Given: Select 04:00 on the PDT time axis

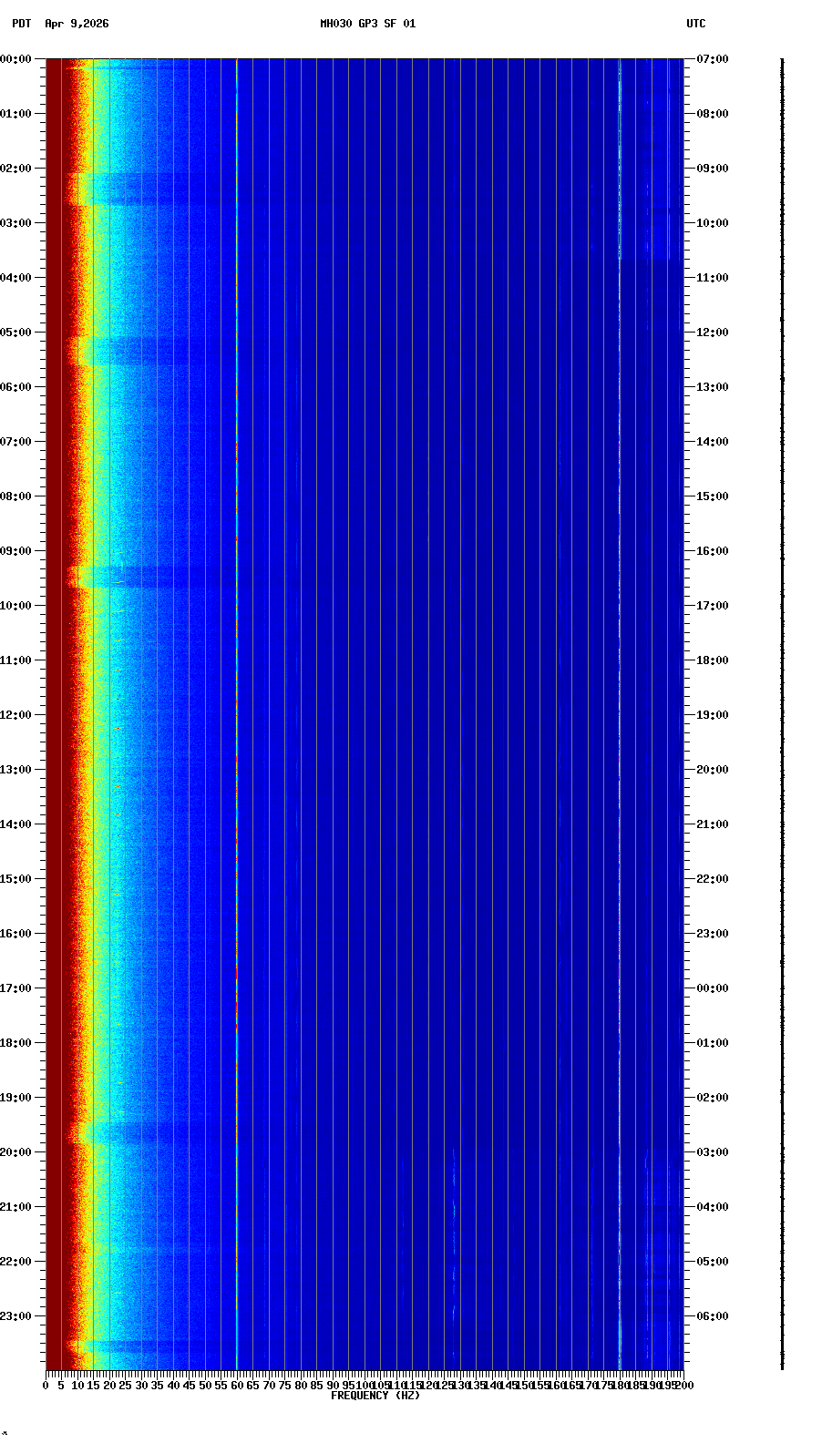Looking at the screenshot, I should tap(16, 278).
